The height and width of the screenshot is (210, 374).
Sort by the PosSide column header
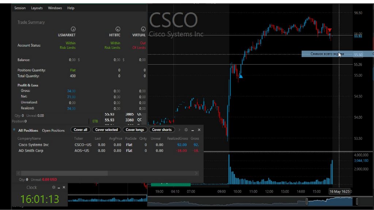click(x=131, y=138)
